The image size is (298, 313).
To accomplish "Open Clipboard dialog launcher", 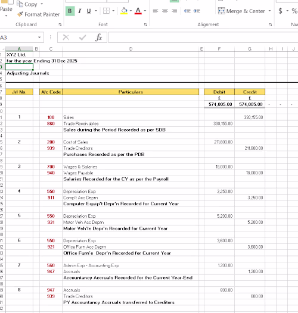I will pos(60,24).
